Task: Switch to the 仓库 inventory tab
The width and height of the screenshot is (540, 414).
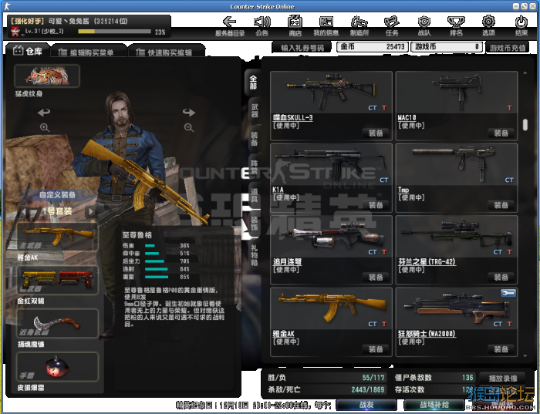Action: point(28,52)
